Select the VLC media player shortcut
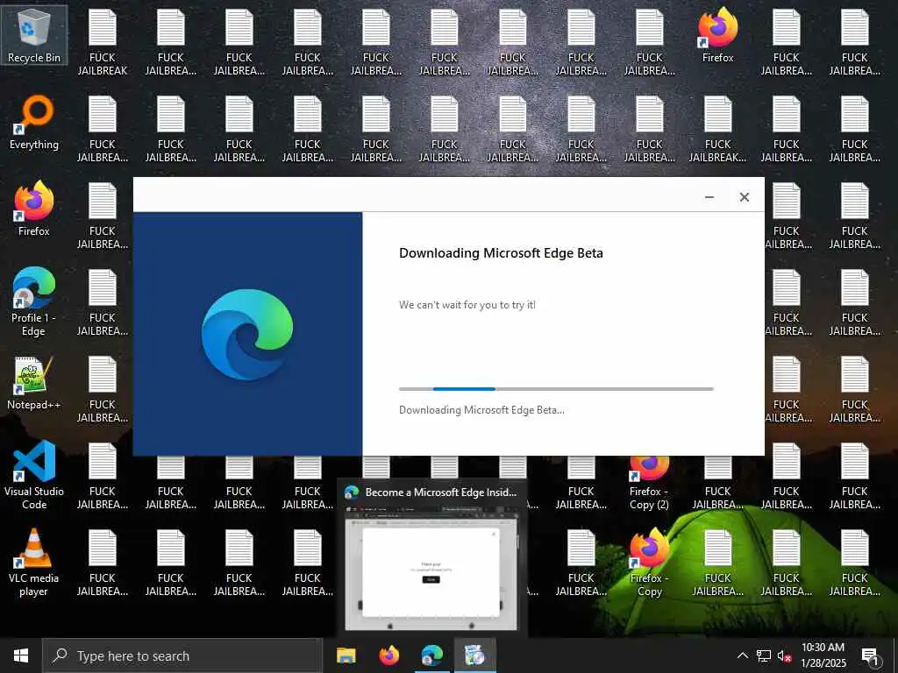The image size is (898, 673). 34,563
